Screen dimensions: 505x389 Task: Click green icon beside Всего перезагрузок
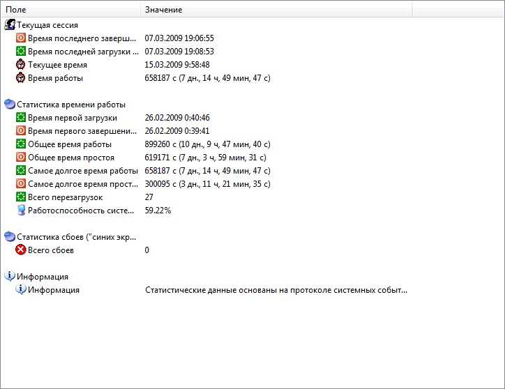[21, 197]
